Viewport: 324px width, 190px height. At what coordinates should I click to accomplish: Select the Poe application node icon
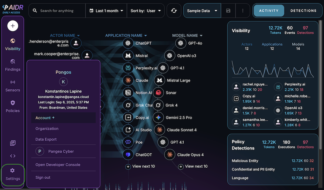128,142
